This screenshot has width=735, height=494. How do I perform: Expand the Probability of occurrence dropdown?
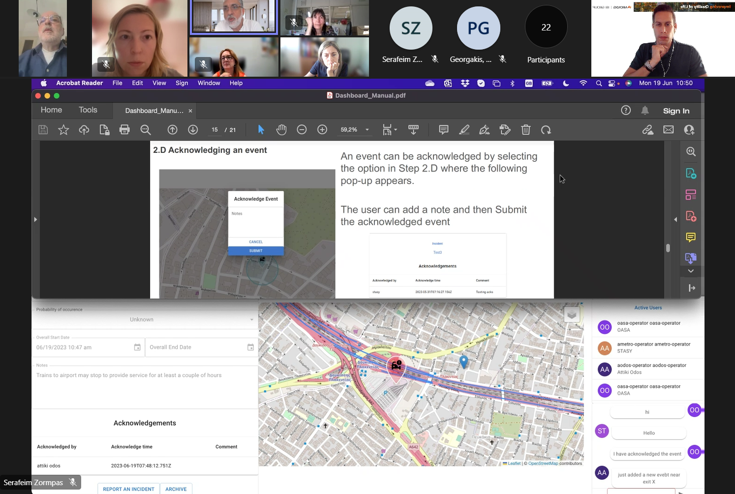[251, 320]
